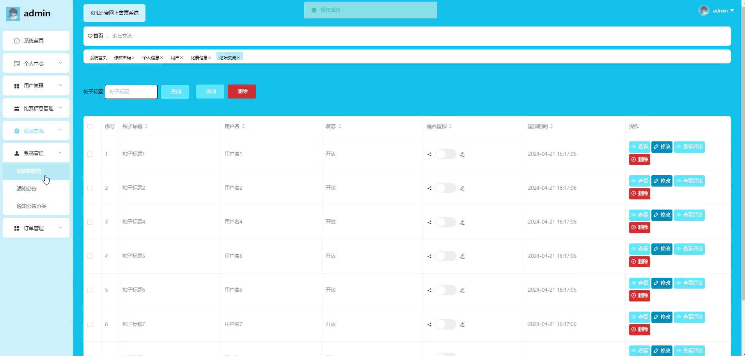The height and width of the screenshot is (356, 745).
Task: Open the top-right admin dropdown arrow
Action: 732,11
